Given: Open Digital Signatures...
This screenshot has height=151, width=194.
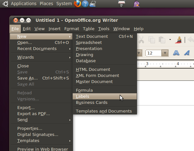Looking at the screenshot, I should pos(41,134).
